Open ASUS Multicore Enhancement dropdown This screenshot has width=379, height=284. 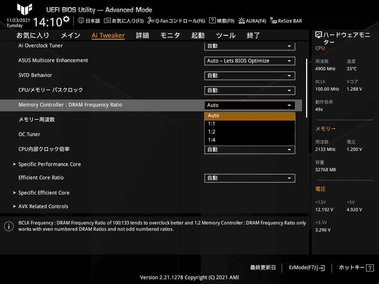click(250, 61)
